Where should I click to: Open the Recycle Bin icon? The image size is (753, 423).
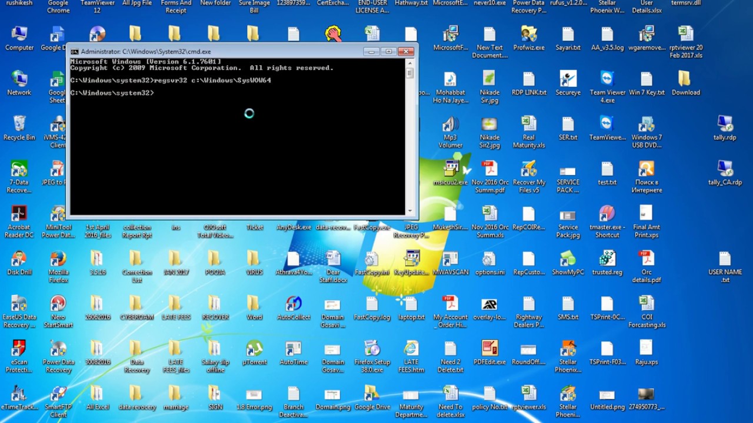coord(19,127)
